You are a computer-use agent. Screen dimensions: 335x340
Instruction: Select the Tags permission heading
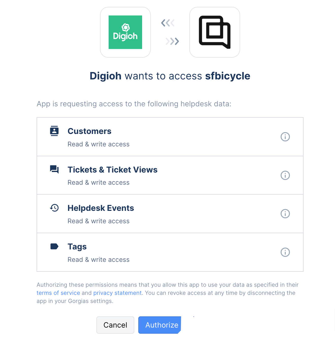[77, 247]
